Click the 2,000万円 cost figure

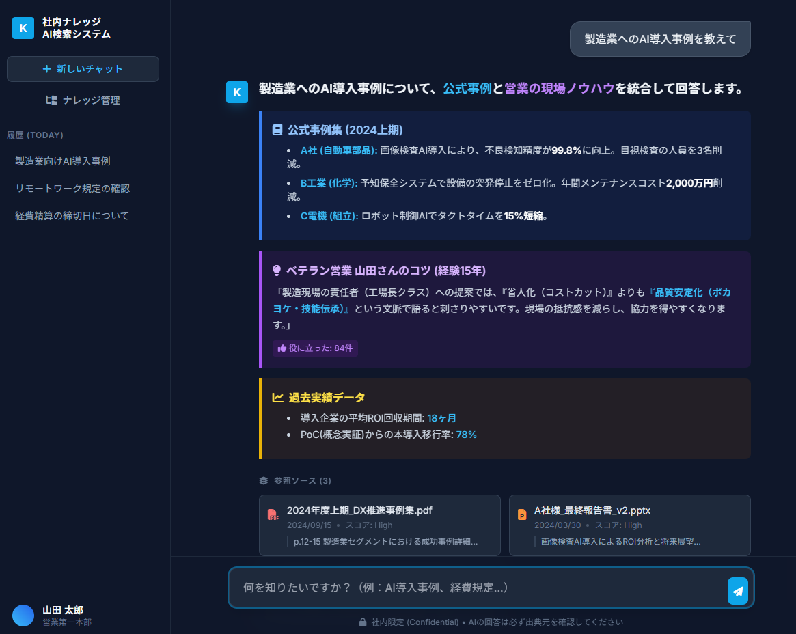tap(689, 182)
